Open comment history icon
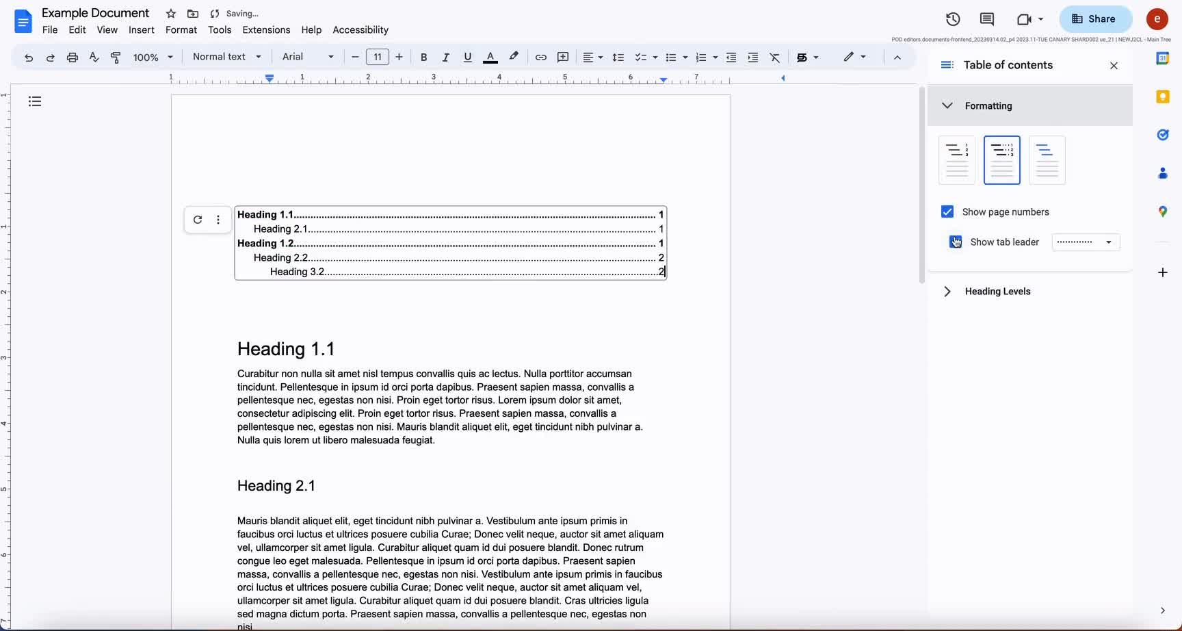Image resolution: width=1182 pixels, height=631 pixels. 986,19
